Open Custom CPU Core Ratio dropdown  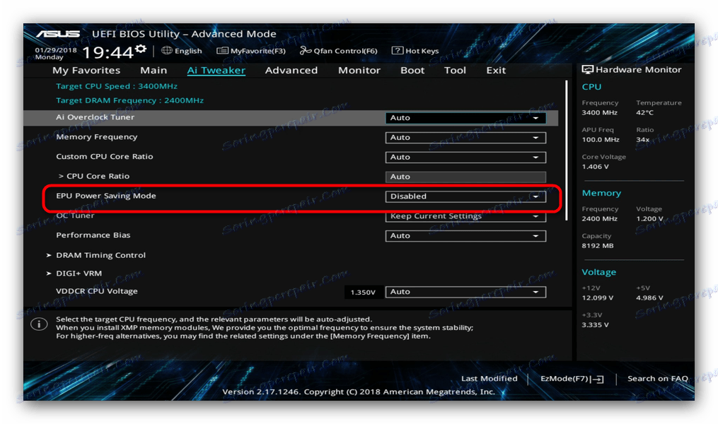[x=465, y=157]
